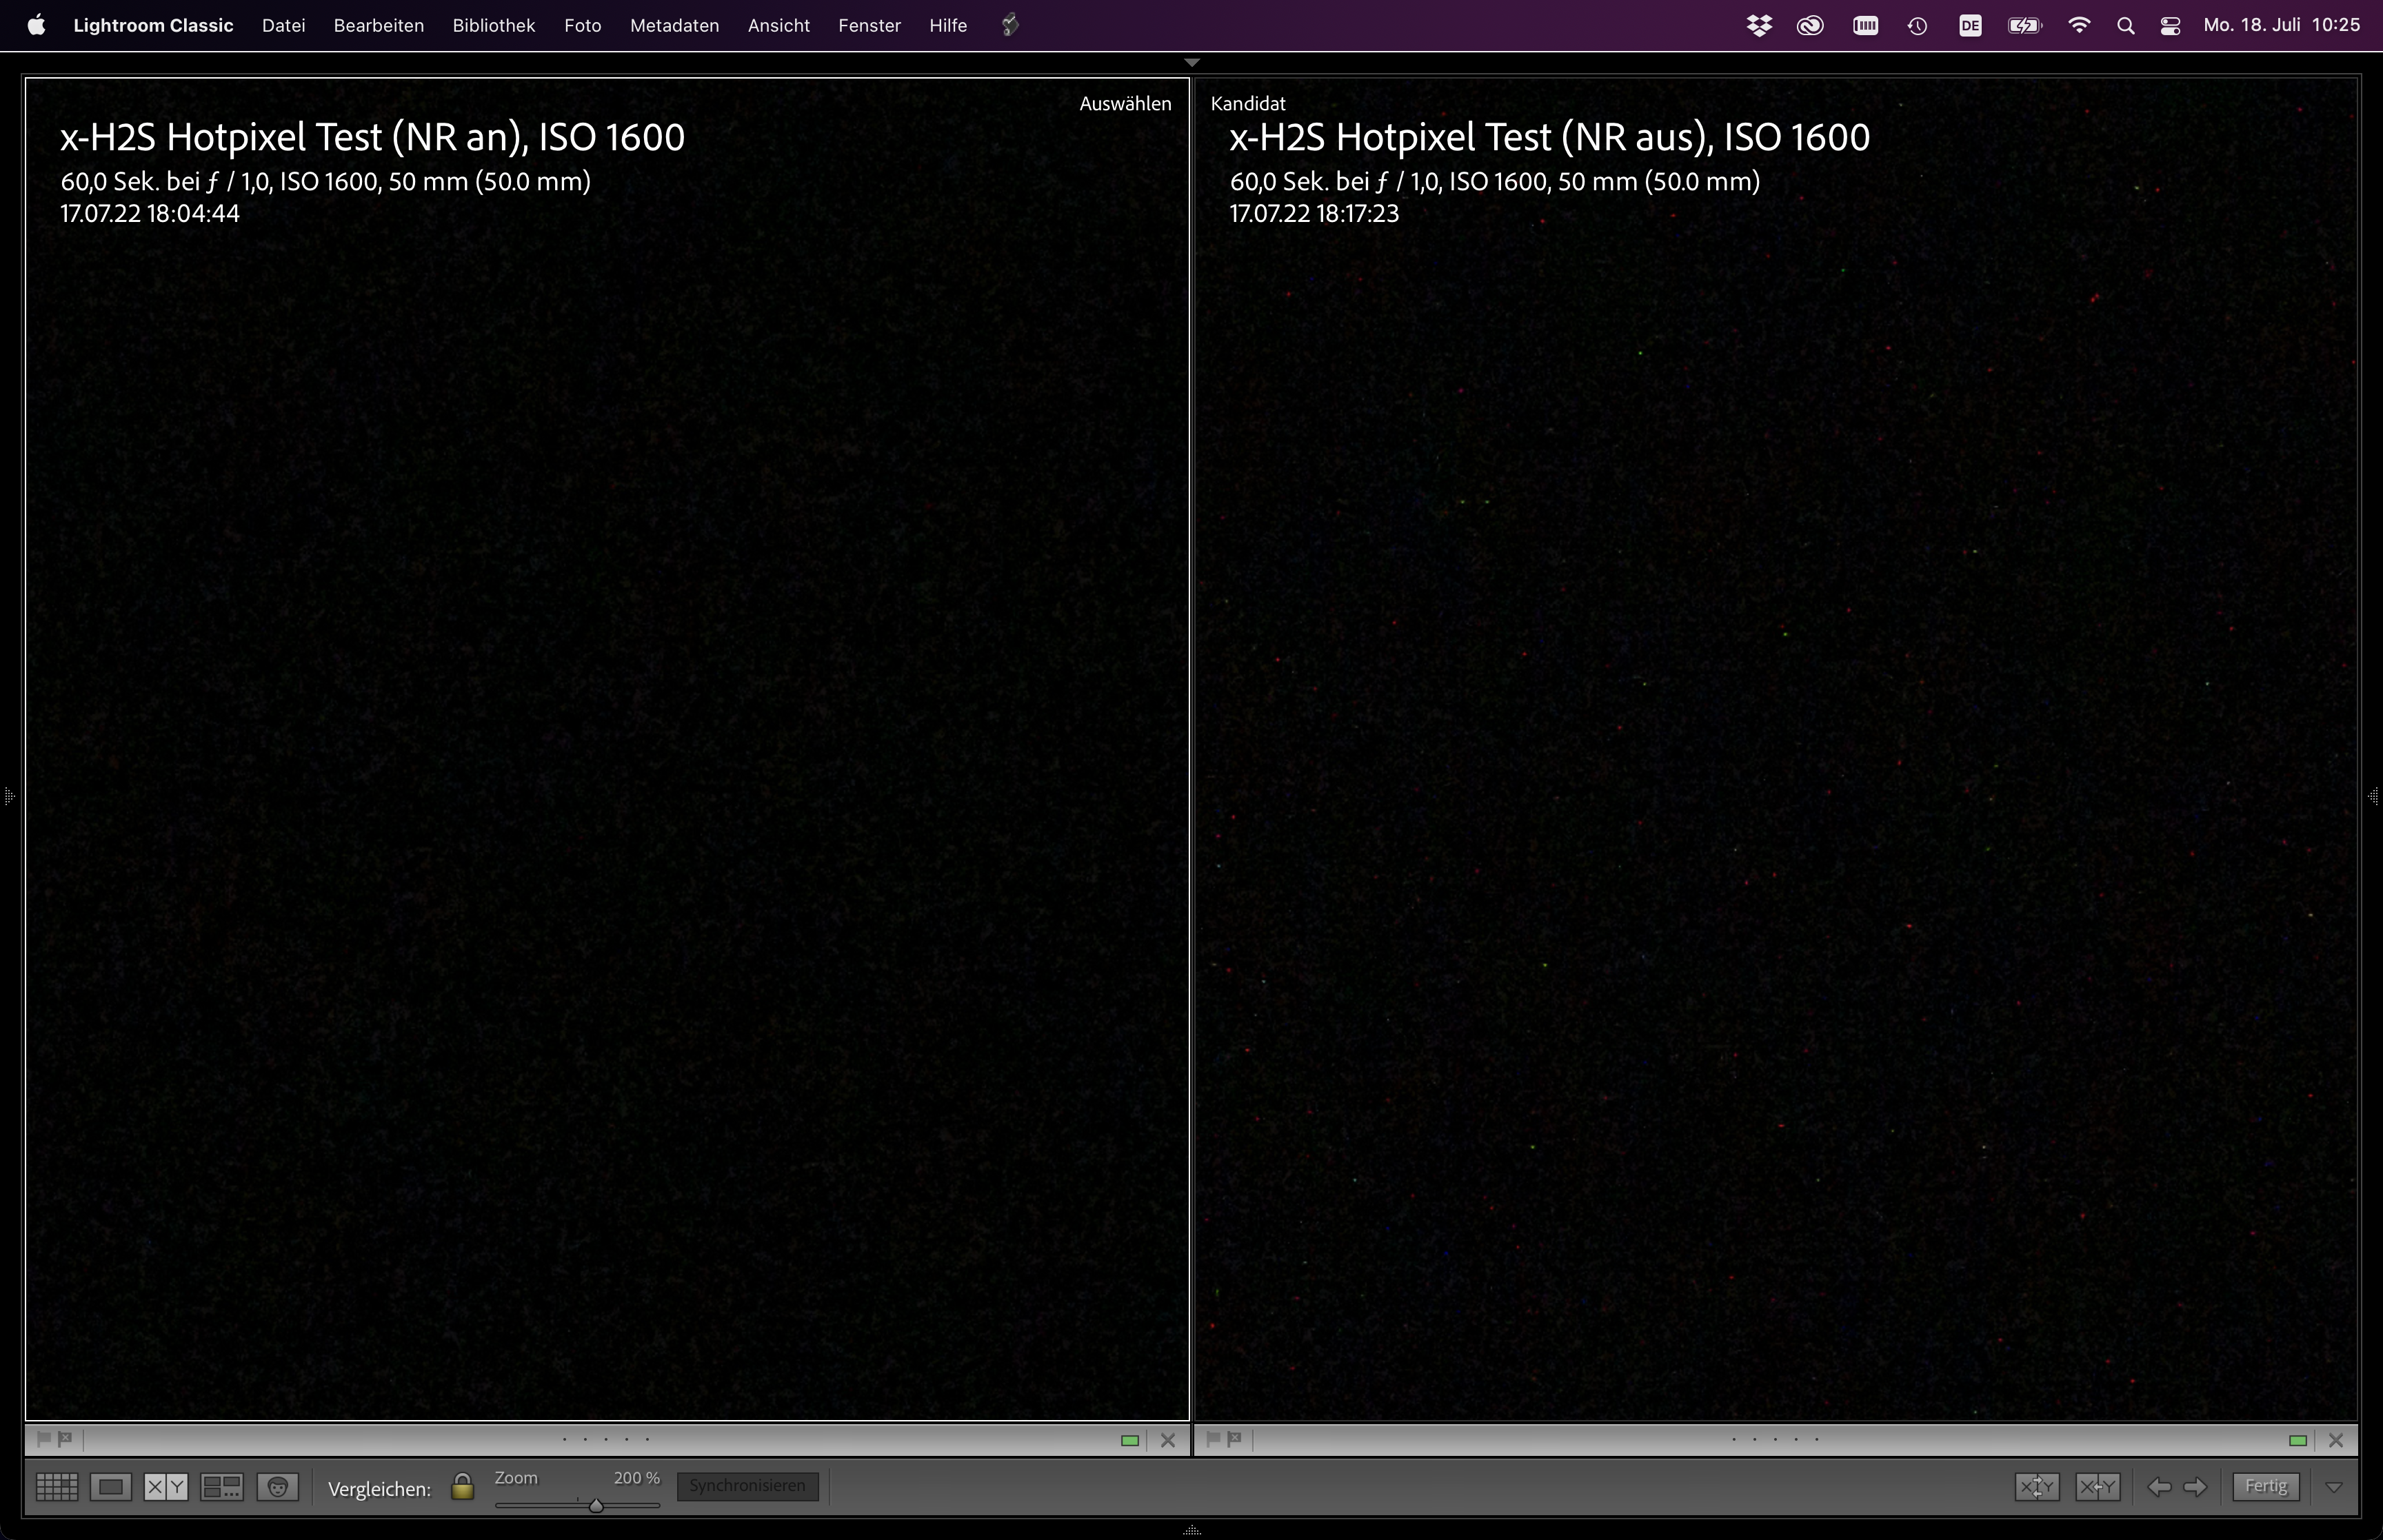This screenshot has width=2383, height=1540.
Task: Open the Datei menu
Action: [x=283, y=25]
